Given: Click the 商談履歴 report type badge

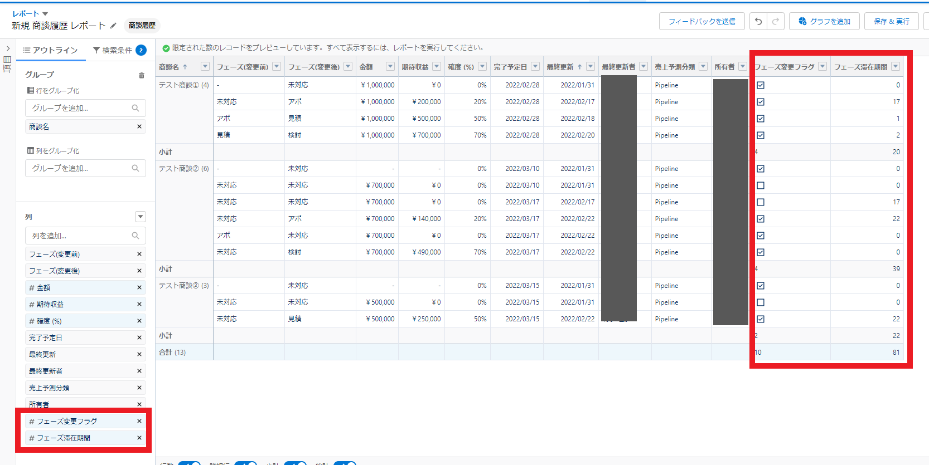Looking at the screenshot, I should coord(142,26).
